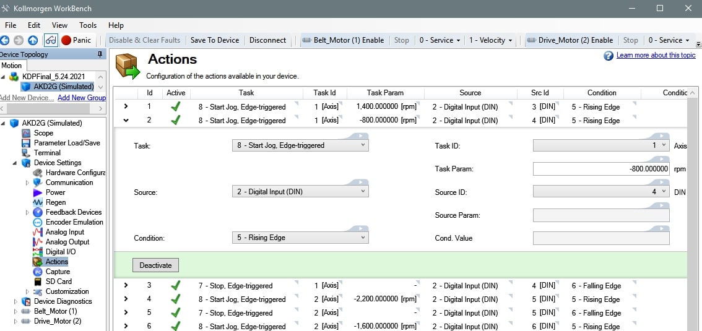Open the Source dropdown

pyautogui.click(x=300, y=191)
